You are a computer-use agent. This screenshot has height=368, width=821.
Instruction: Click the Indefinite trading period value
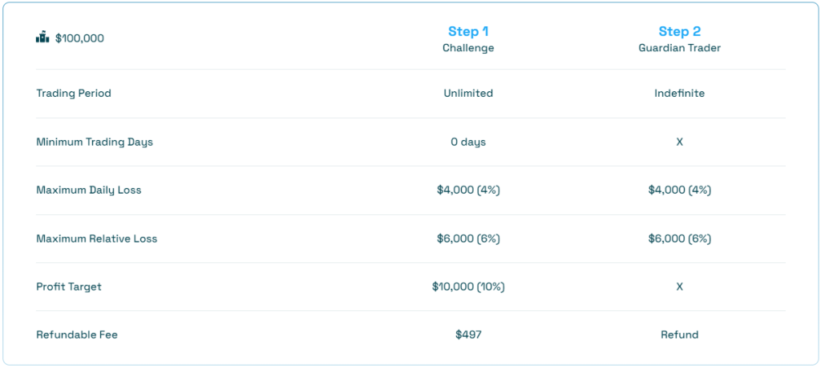click(680, 94)
